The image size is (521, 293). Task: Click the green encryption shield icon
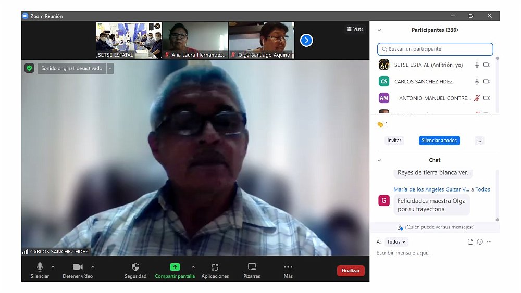pos(29,68)
